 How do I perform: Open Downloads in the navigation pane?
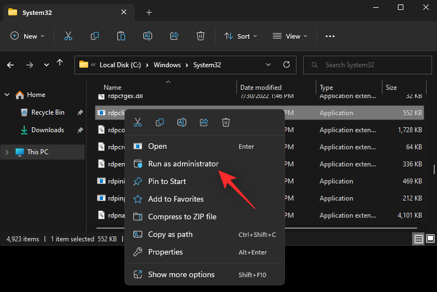[47, 130]
